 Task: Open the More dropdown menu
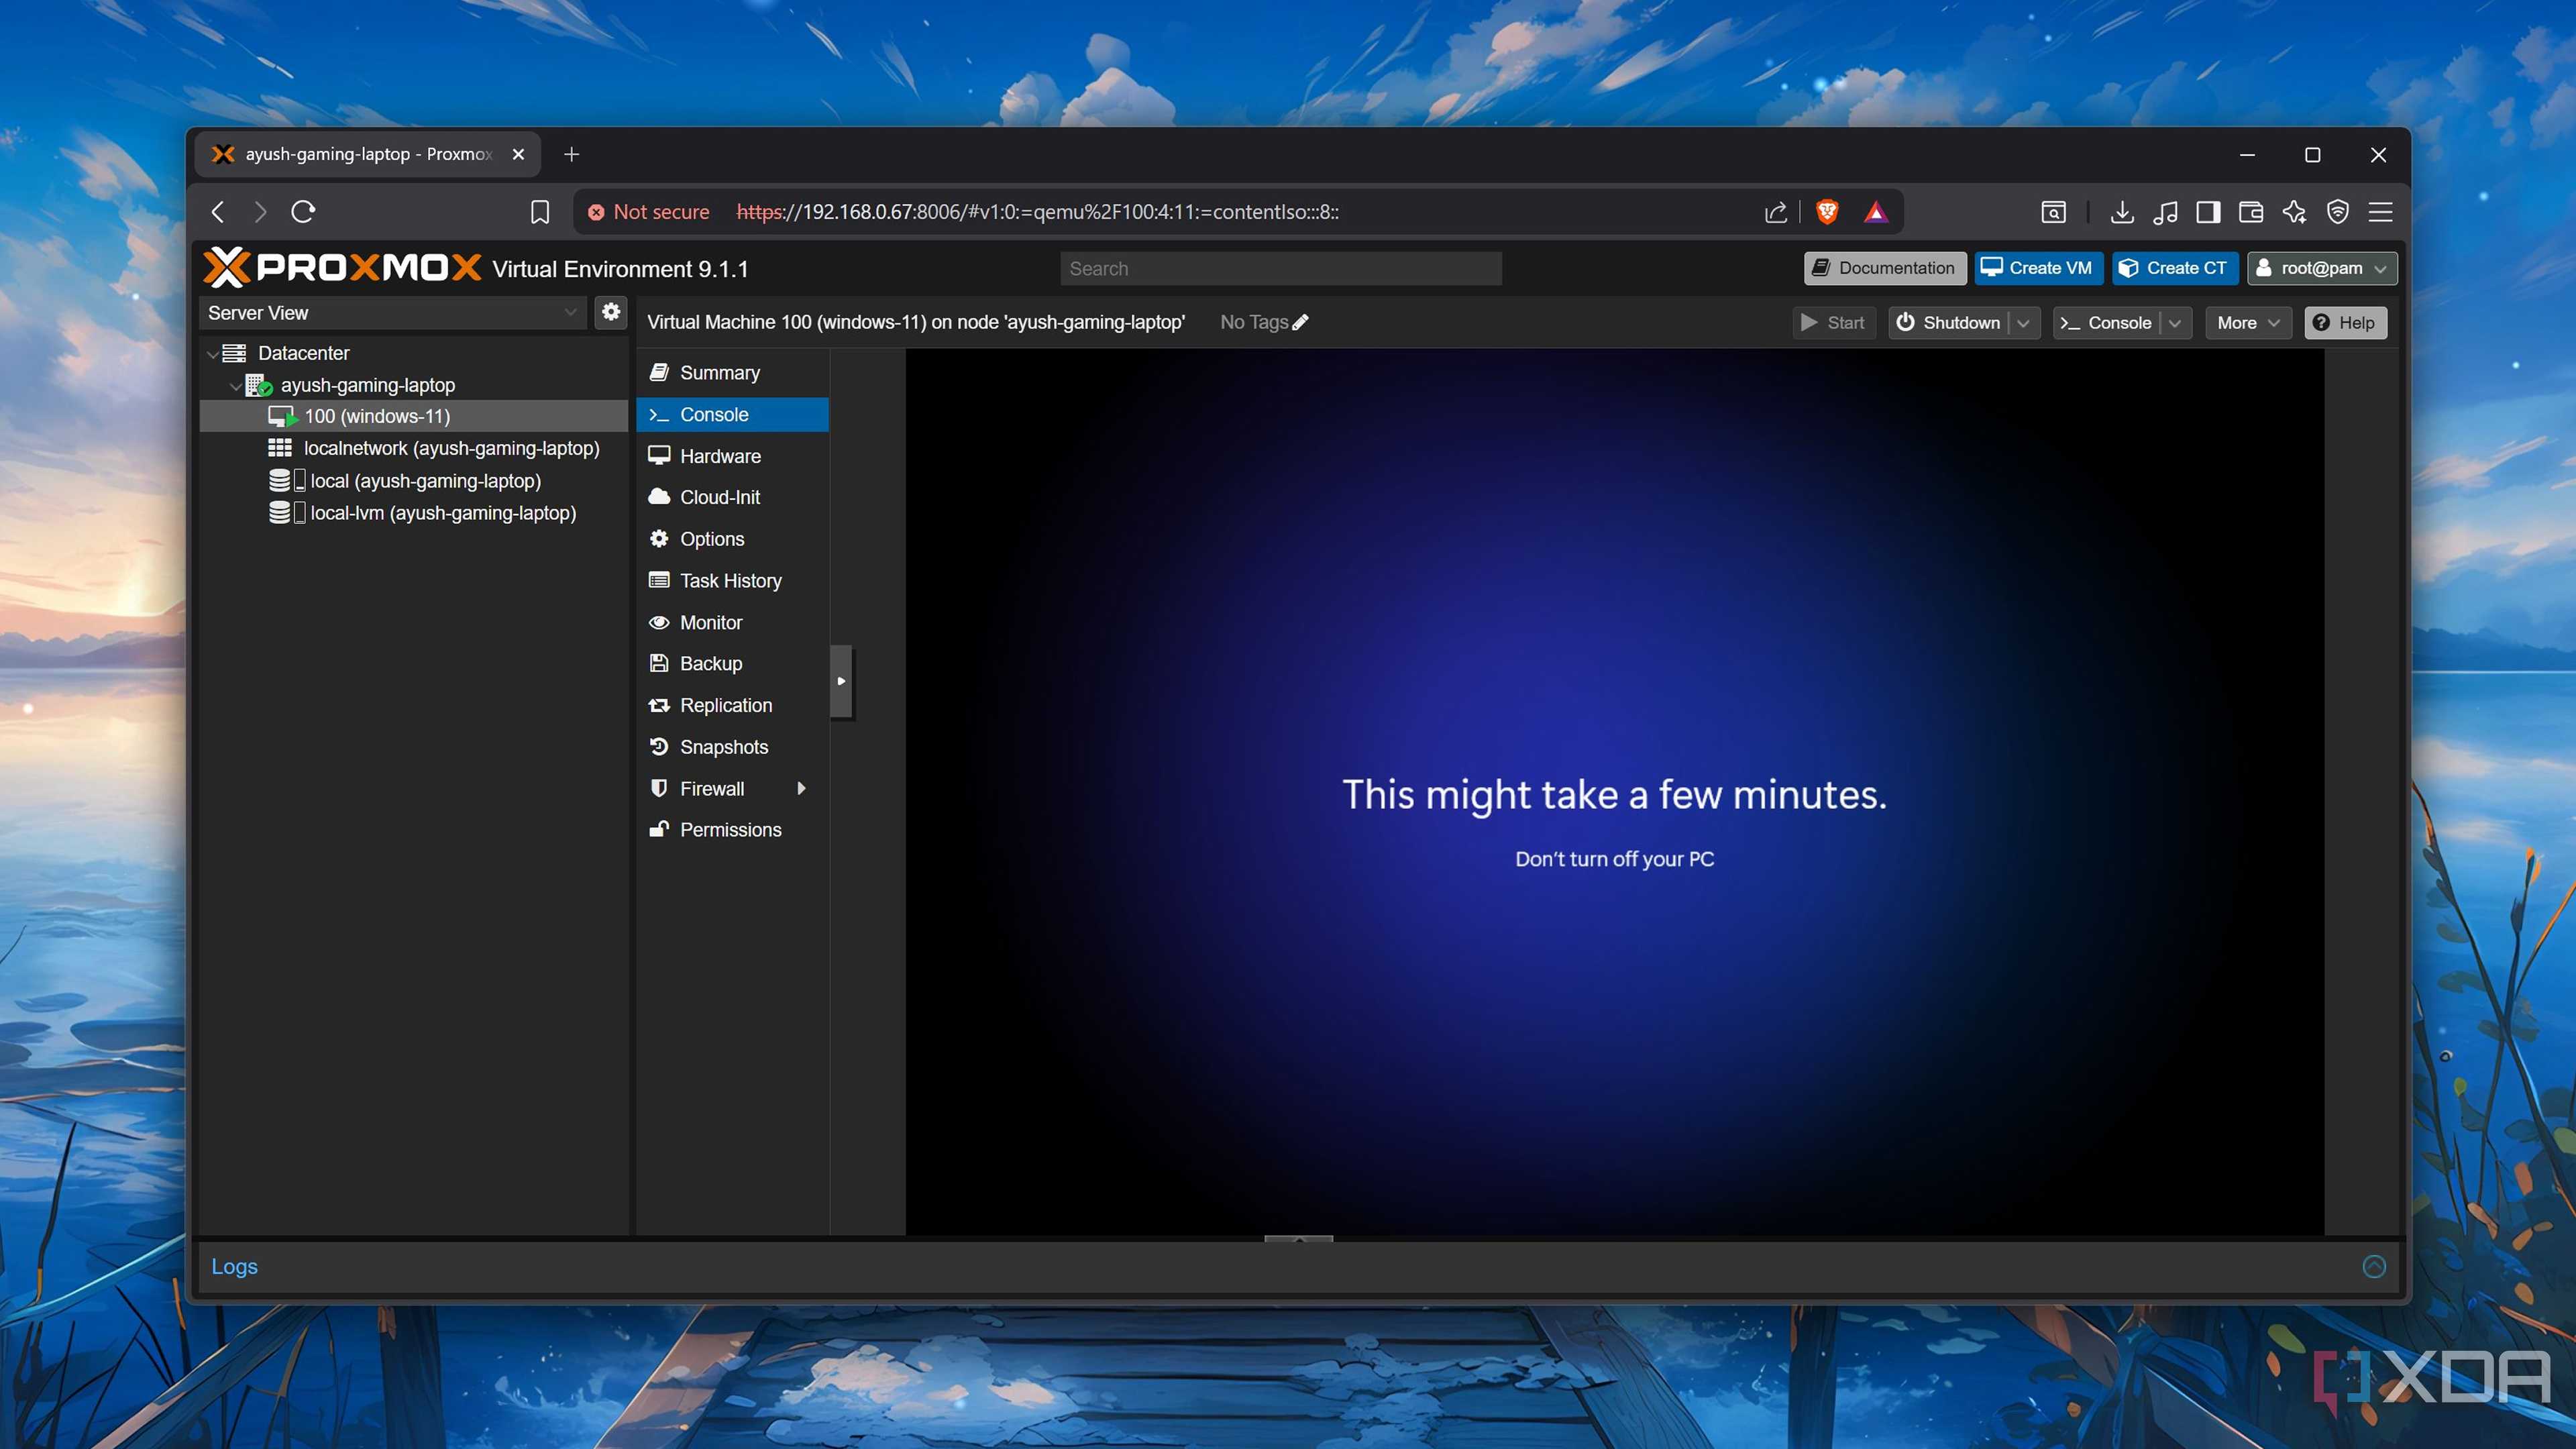(x=2248, y=323)
